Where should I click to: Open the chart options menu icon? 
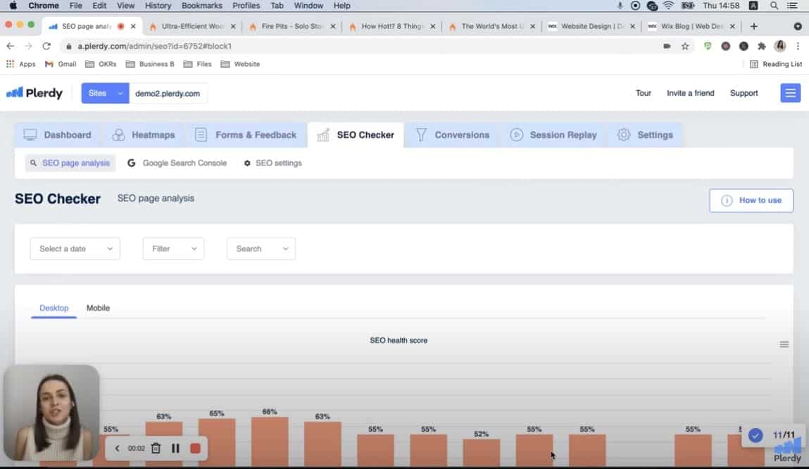(x=784, y=344)
